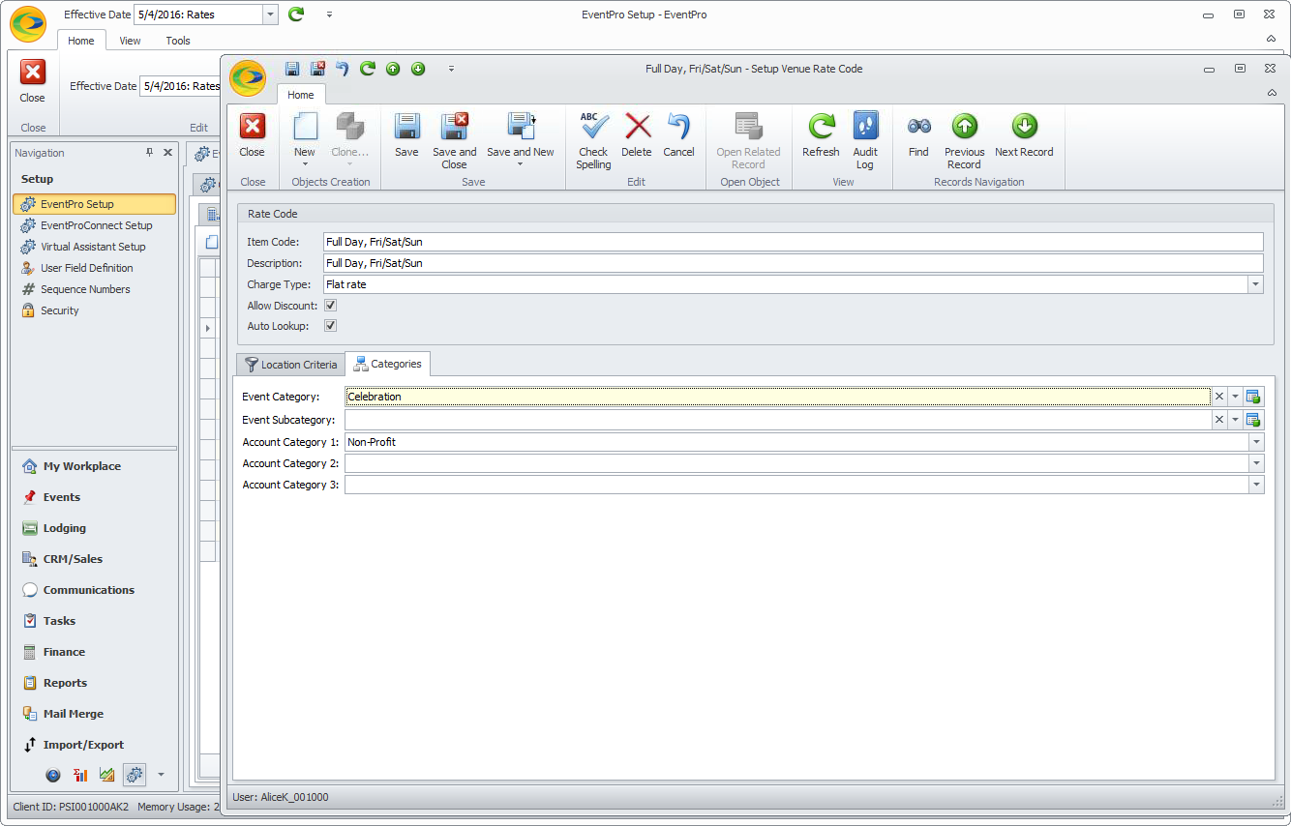The height and width of the screenshot is (826, 1291).
Task: Open Virtual Assistant Setup
Action: click(x=93, y=247)
